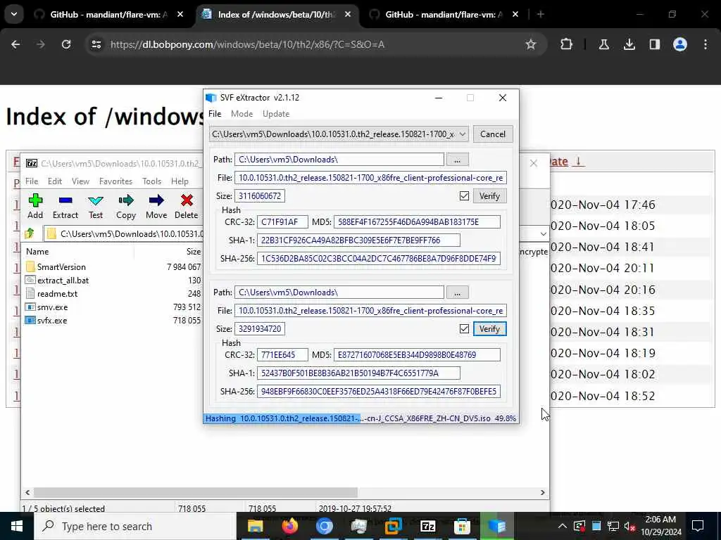Sort 7-Zip list by Name column

(37, 251)
